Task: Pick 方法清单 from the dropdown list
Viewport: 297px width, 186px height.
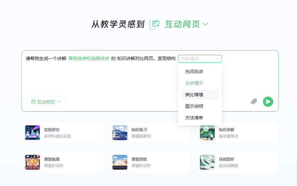Action: (x=200, y=118)
